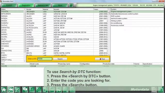Select the AVENSIS VERSO model row

[67, 46]
